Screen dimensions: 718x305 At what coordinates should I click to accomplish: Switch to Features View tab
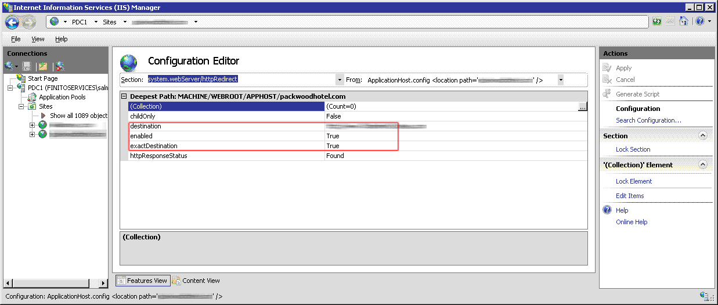pyautogui.click(x=142, y=281)
